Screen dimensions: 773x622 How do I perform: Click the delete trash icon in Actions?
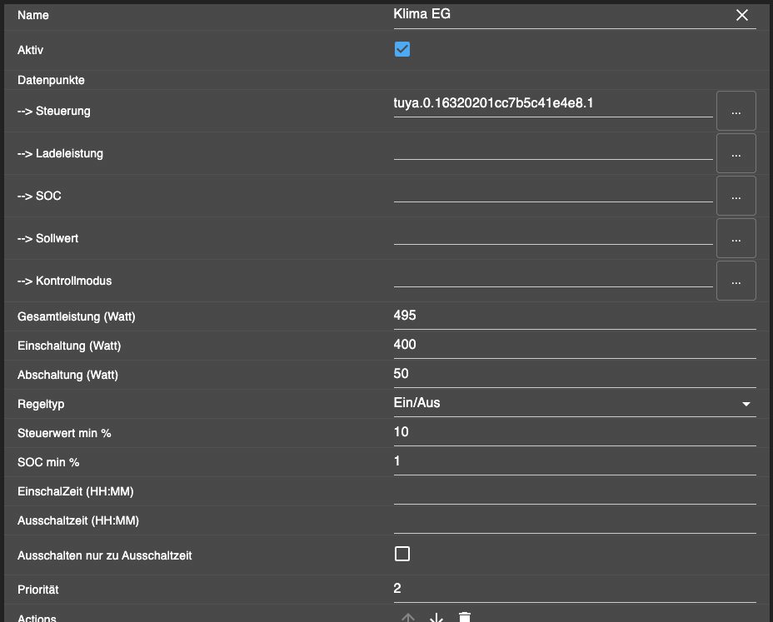465,618
